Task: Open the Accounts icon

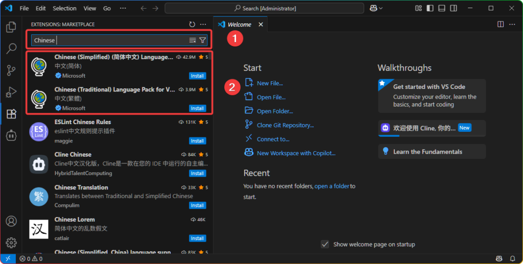Action: pos(11,221)
